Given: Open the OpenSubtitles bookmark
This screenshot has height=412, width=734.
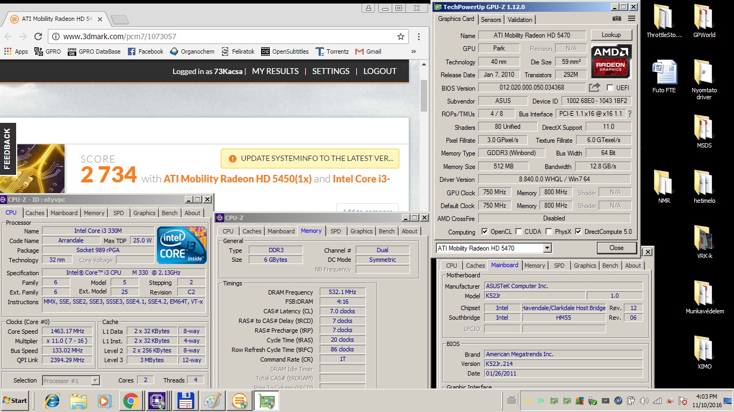Looking at the screenshot, I should pyautogui.click(x=285, y=51).
